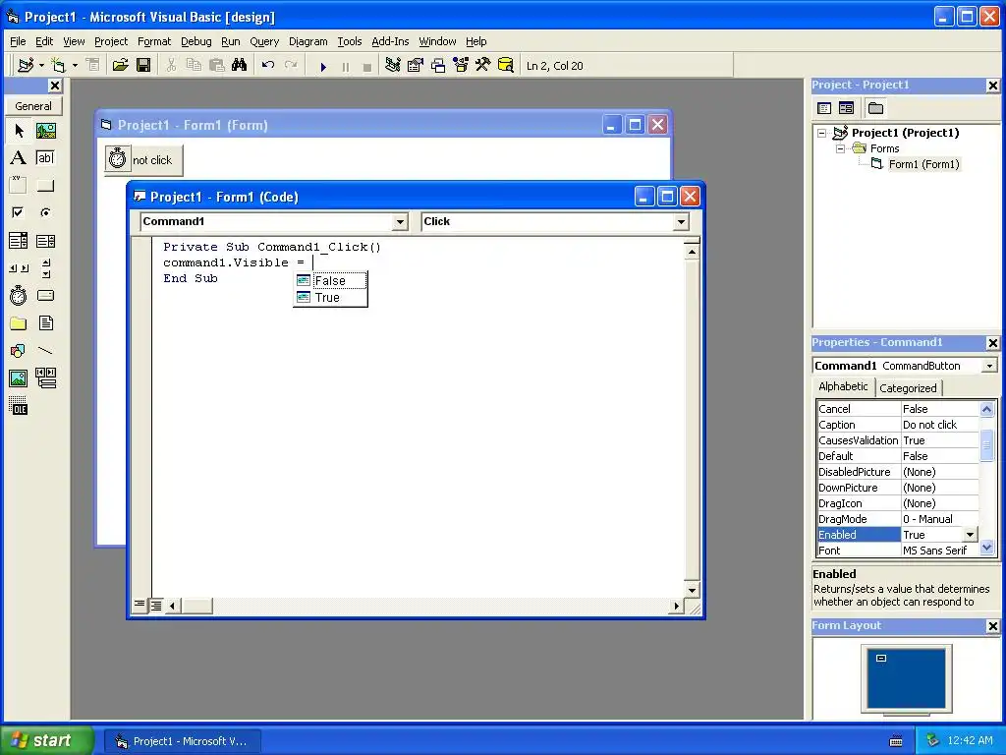The height and width of the screenshot is (755, 1006).
Task: Click the Undo toolbar icon
Action: point(268,66)
